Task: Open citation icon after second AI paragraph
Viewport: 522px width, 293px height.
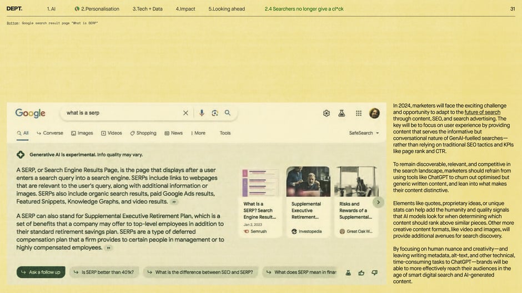Action: 108,247
